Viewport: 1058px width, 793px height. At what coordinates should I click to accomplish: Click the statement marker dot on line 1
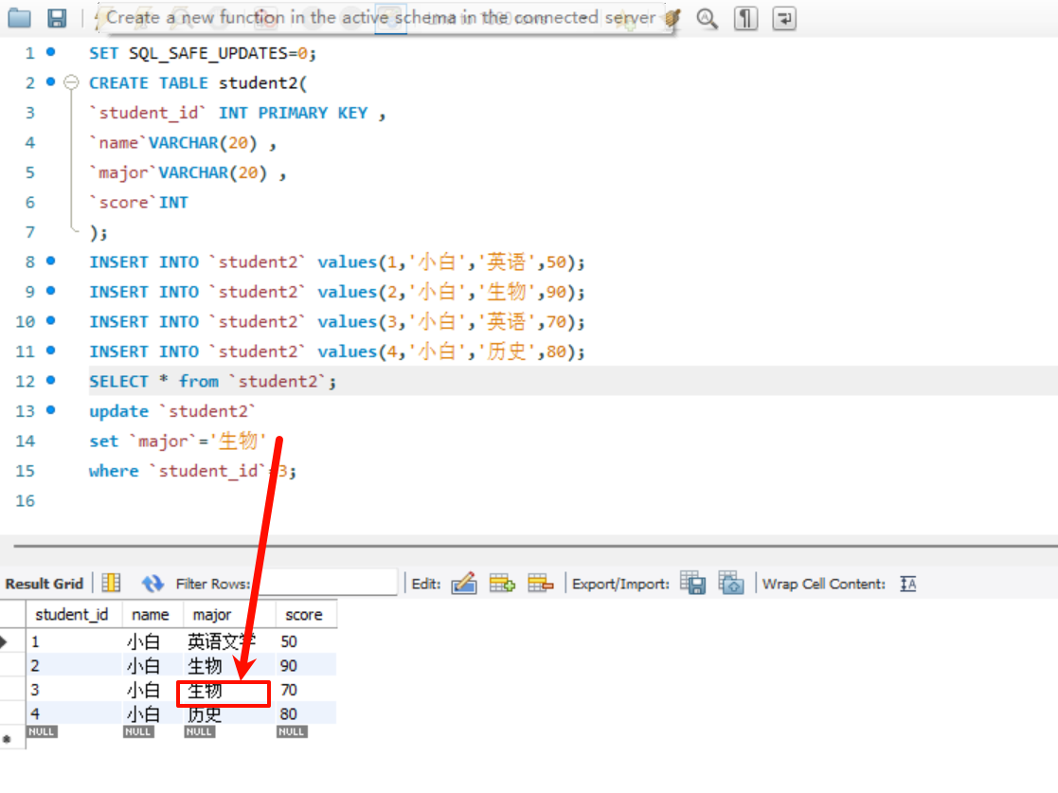(x=50, y=52)
